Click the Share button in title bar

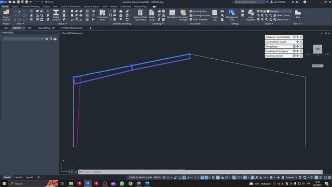pyautogui.click(x=49, y=2)
